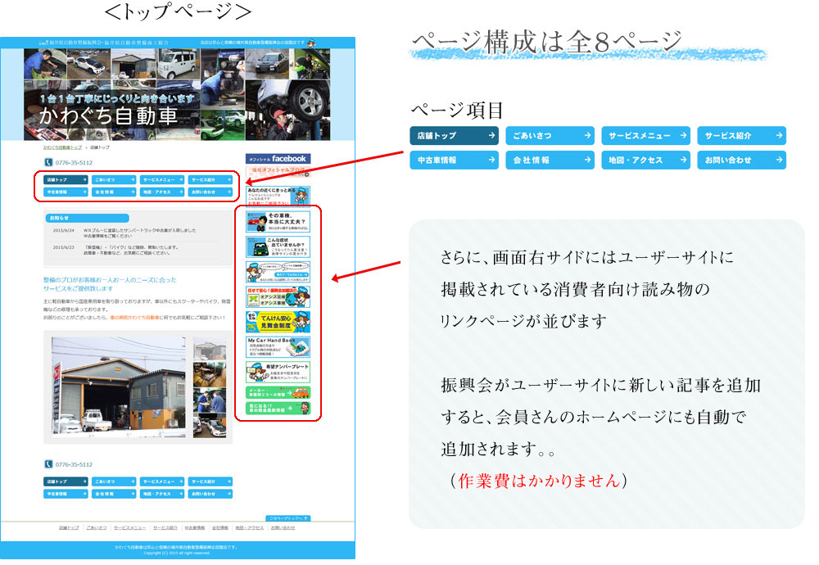Click the blue phone receiver icon
This screenshot has height=565, width=819.
click(48, 162)
